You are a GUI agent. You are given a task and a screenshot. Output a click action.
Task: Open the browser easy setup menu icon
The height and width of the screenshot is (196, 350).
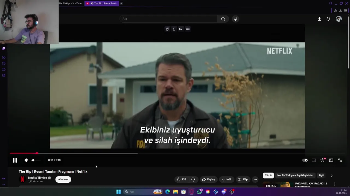click(x=346, y=11)
